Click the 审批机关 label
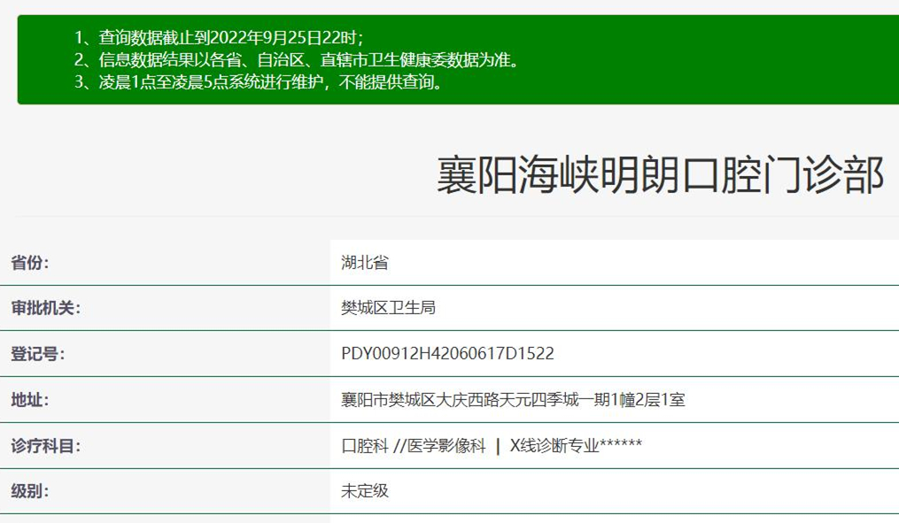This screenshot has width=899, height=523. point(45,308)
